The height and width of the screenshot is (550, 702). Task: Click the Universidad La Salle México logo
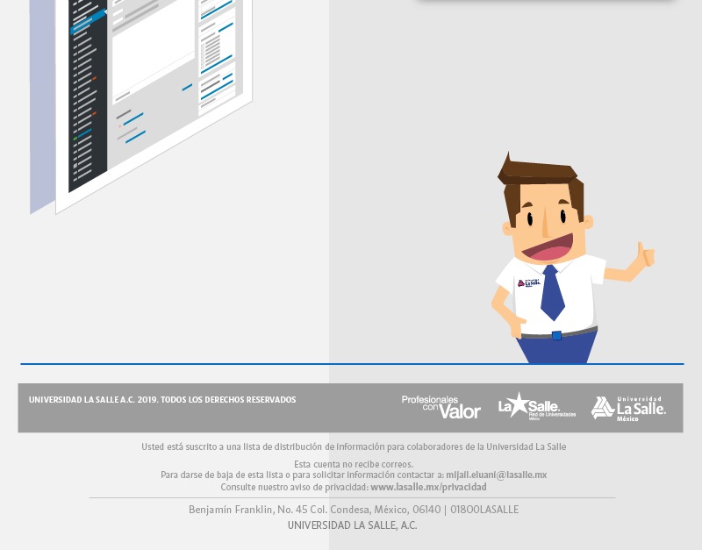coord(627,407)
